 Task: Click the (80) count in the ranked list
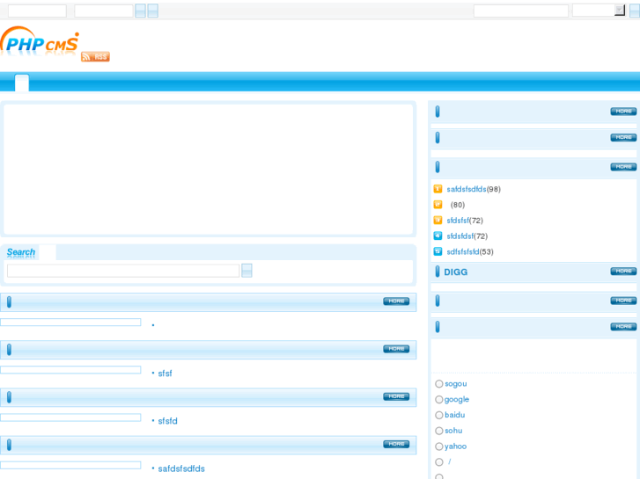coord(458,205)
